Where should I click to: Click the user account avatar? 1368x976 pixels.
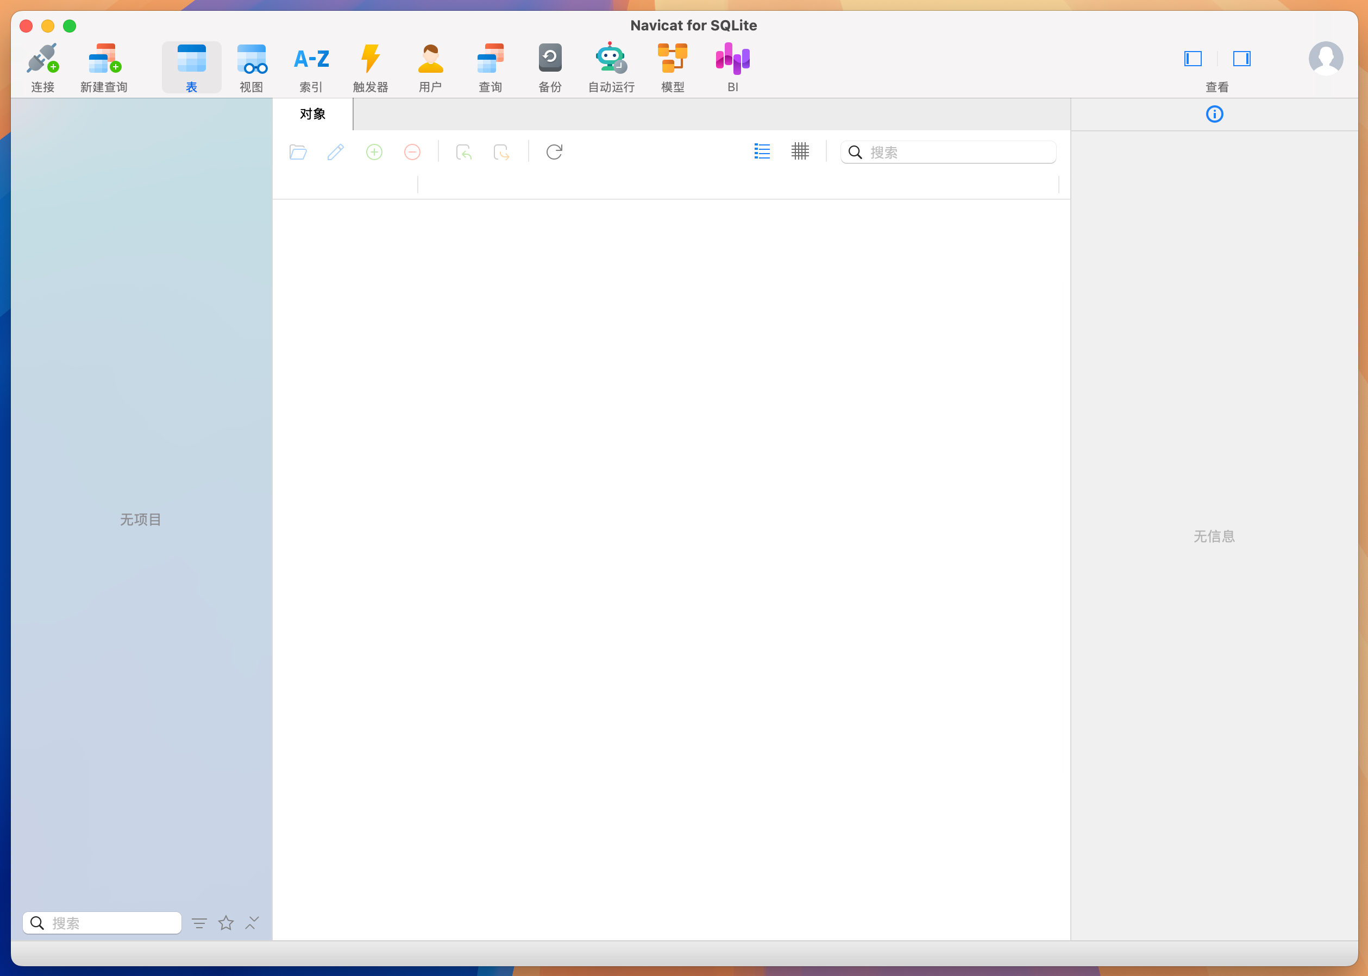(1325, 58)
